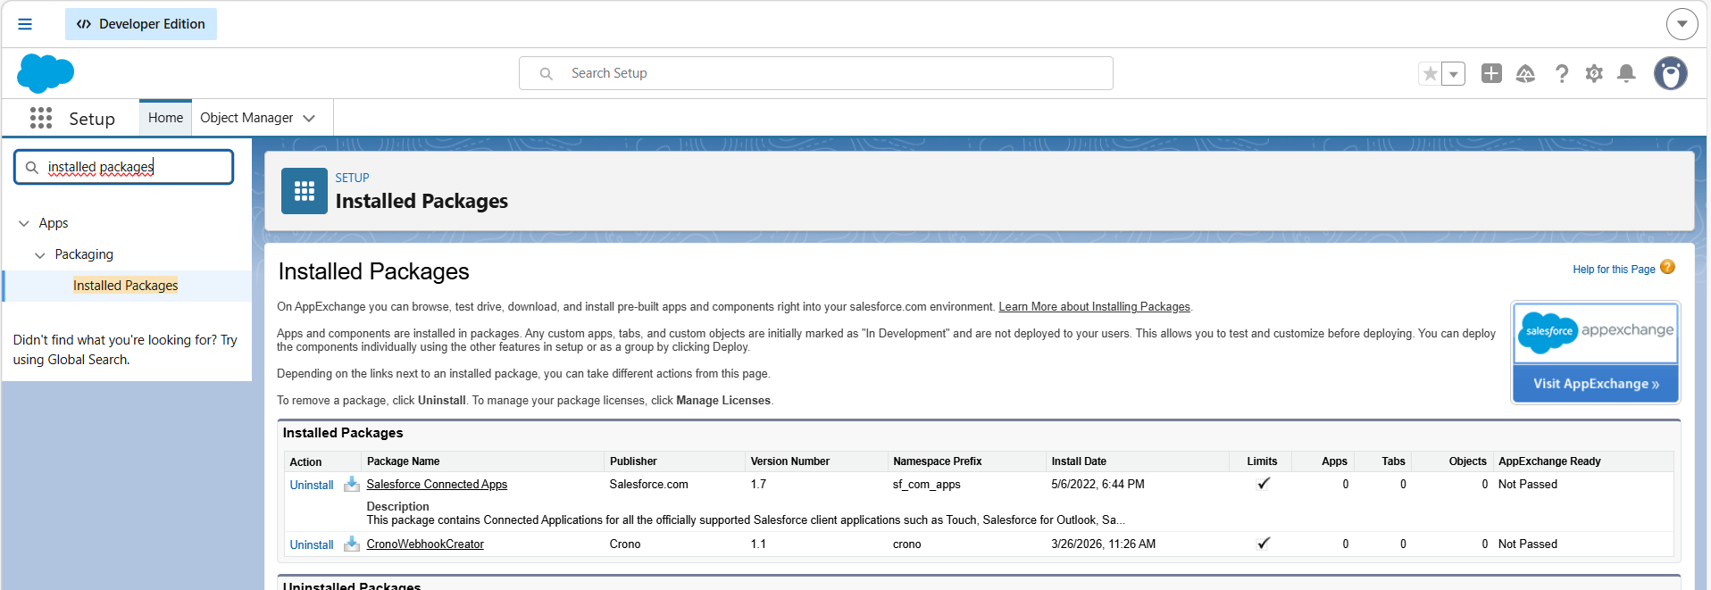Collapse the Packaging tree node
Viewport: 1711px width, 590px height.
(x=39, y=255)
